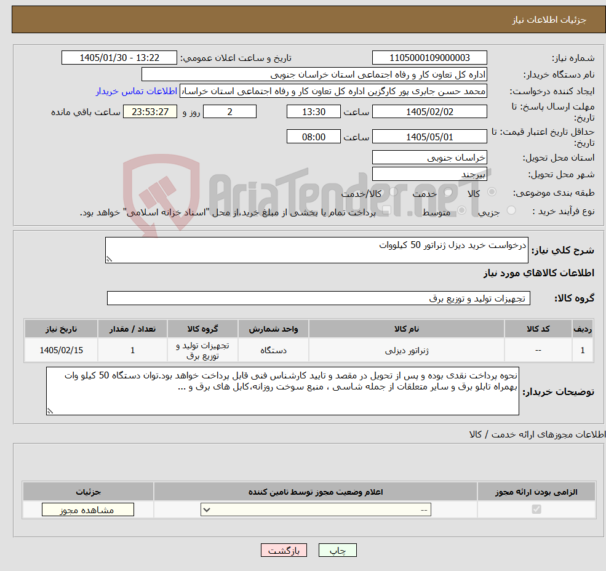606x571 pixels.
Task: Click the price validity date 1405/05/01
Action: click(429, 137)
